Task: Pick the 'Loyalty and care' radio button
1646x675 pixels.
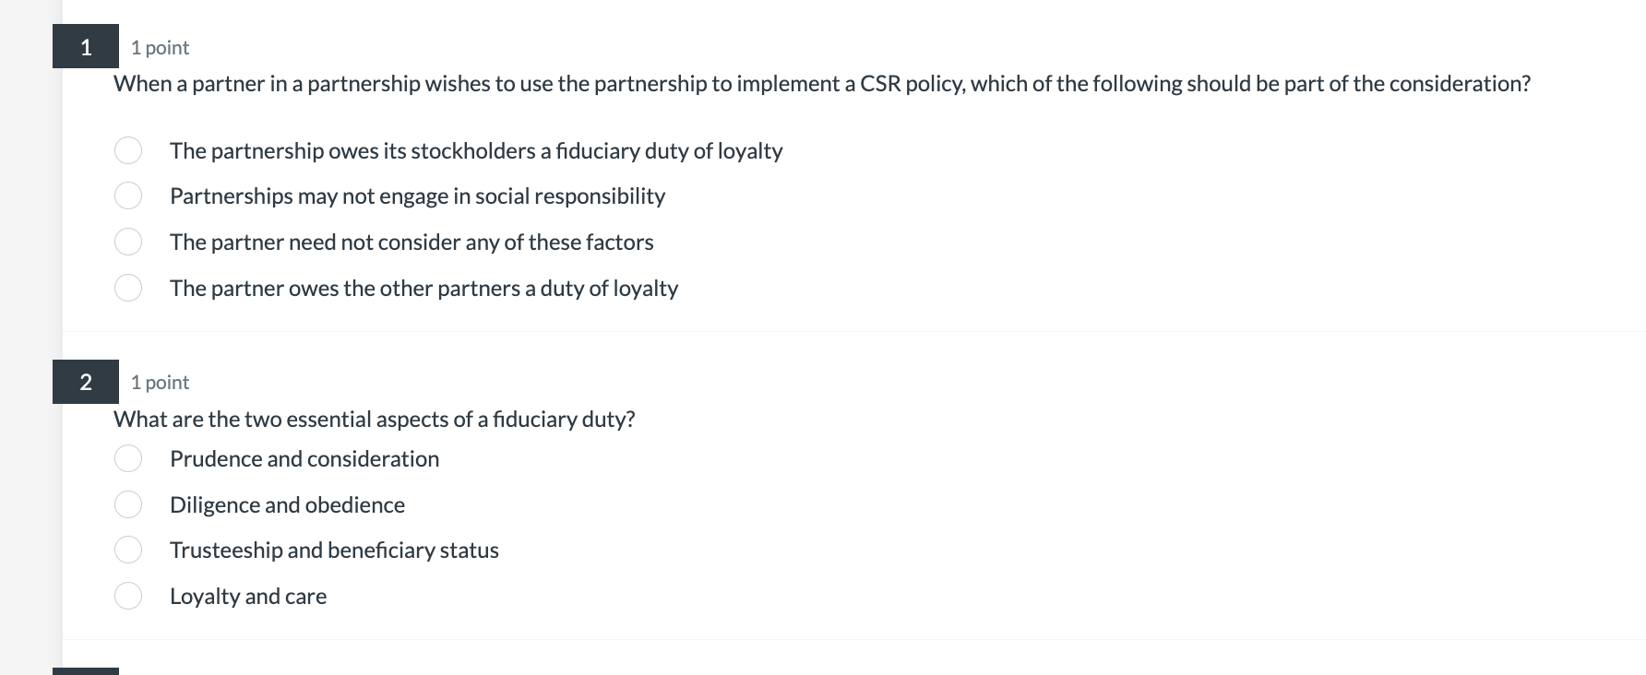Action: coord(128,596)
